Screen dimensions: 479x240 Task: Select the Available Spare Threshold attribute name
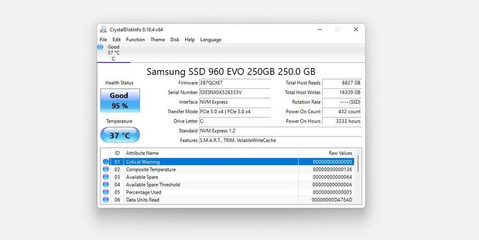coord(153,185)
